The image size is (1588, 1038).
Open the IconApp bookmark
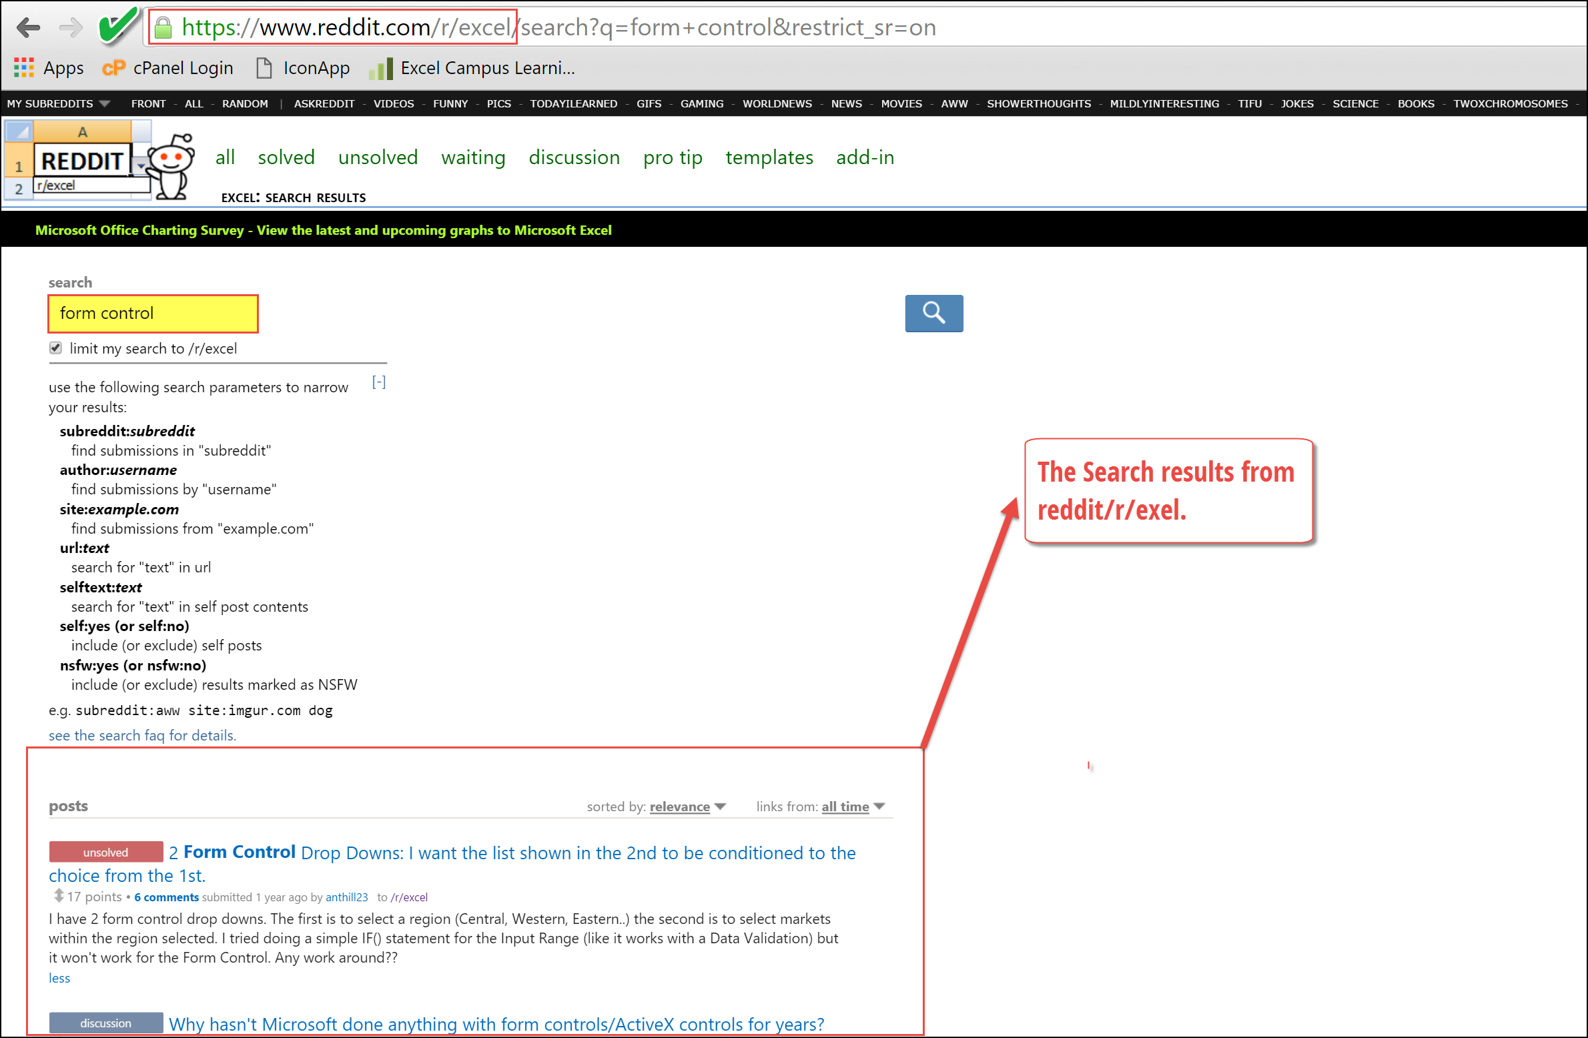[304, 67]
